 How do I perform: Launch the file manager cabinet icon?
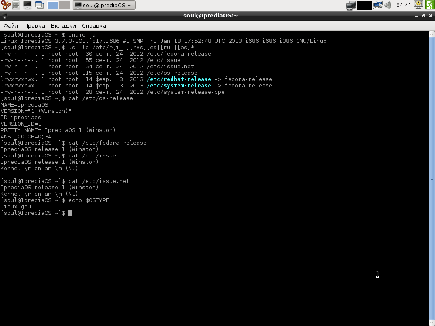[17, 5]
